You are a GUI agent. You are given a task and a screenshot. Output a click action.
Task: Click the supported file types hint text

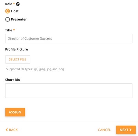point(35,69)
